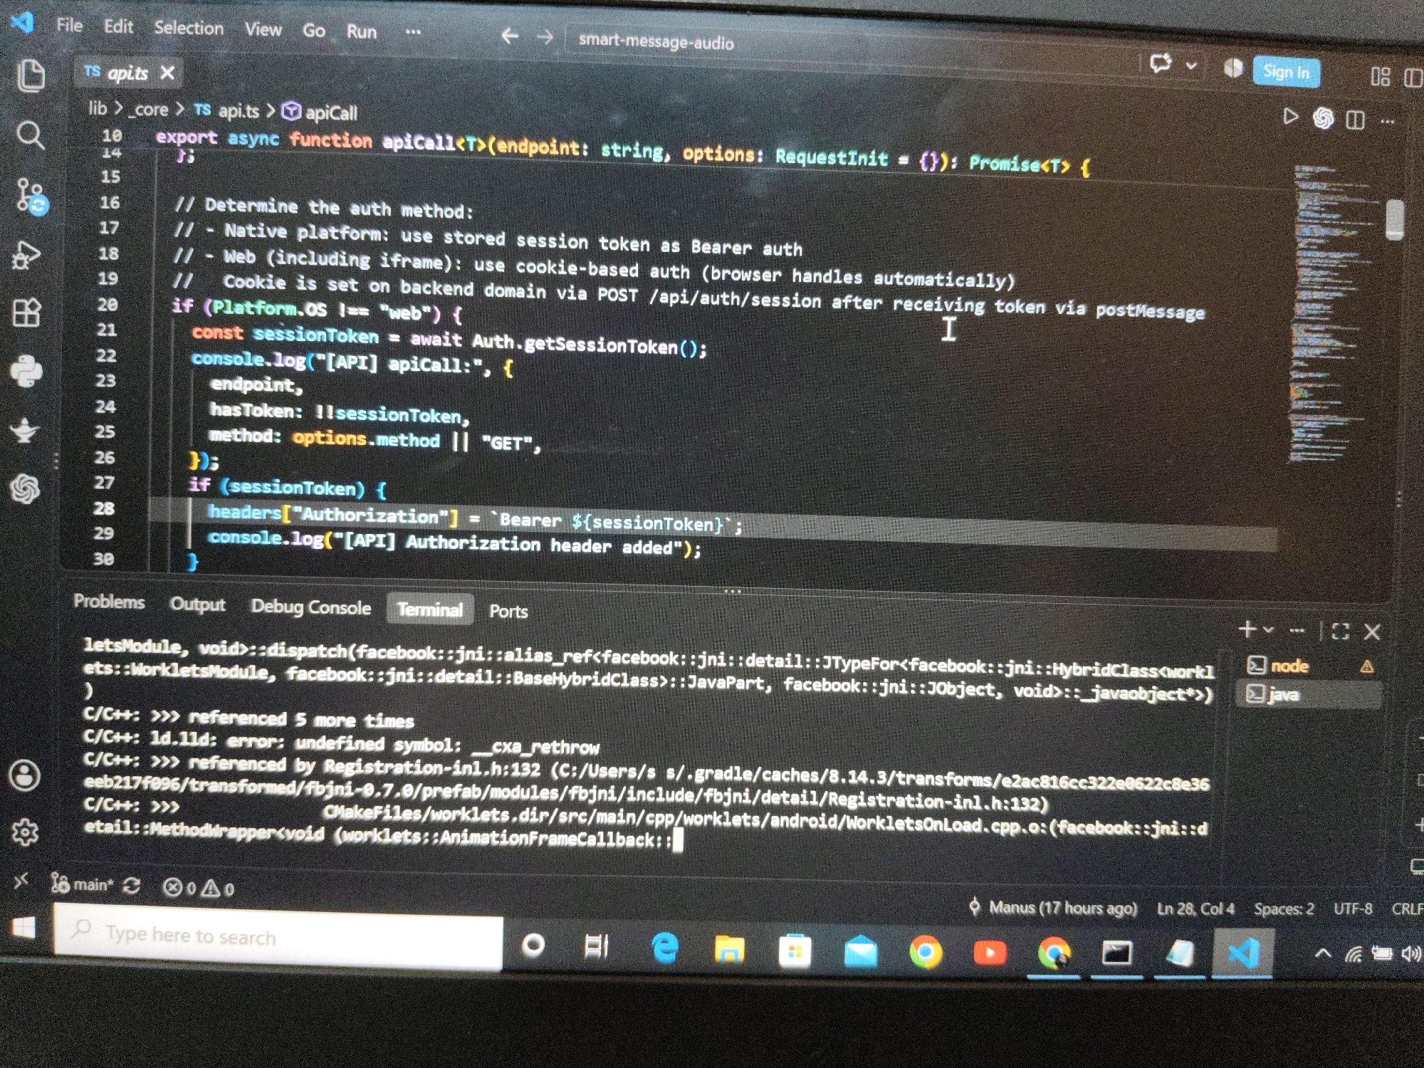Select the node terminal instance
Screen dimensions: 1424x1068
(x=1310, y=666)
